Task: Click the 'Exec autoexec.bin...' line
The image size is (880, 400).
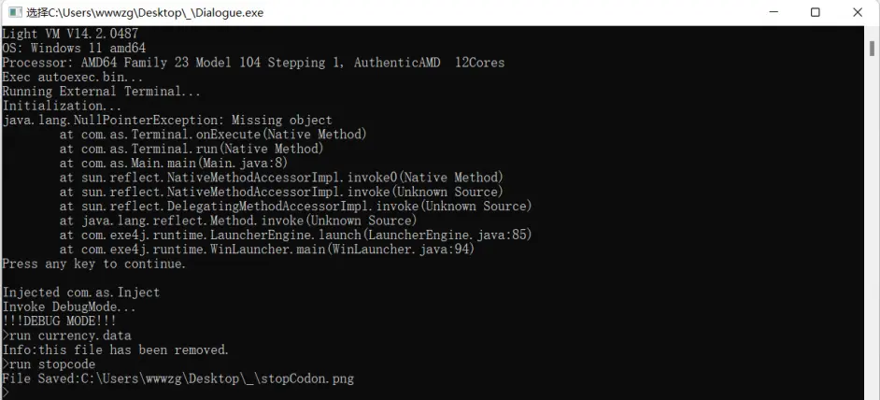Action: (67, 78)
